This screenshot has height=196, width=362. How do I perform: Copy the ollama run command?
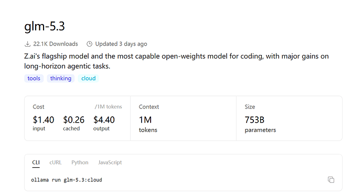pos(331,180)
